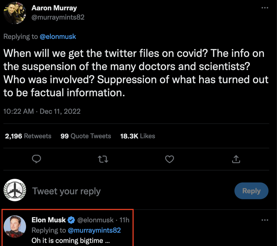Open Elon Musk's profile avatar
This screenshot has height=246, width=277.
[x=15, y=227]
